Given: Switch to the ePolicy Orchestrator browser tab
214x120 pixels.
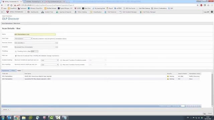Looking at the screenshot, I should 12,2.
